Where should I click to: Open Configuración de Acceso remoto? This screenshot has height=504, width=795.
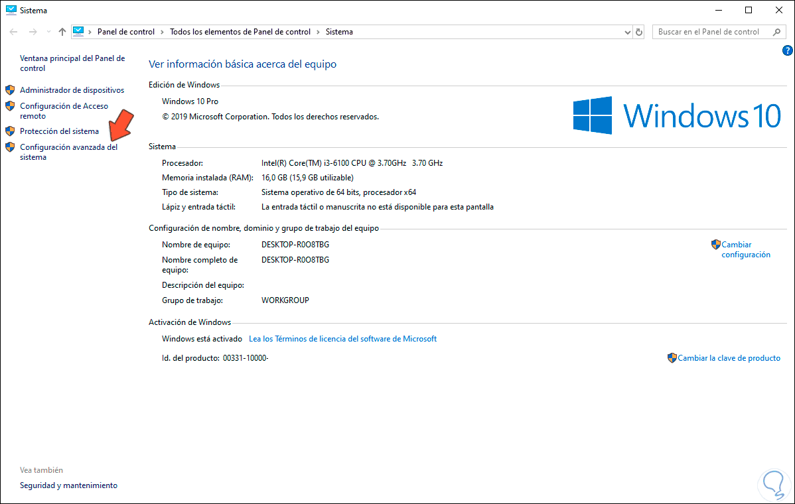(x=64, y=111)
